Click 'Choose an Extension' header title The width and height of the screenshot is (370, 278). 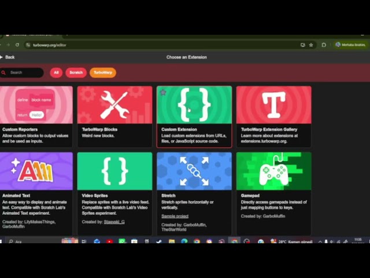tap(186, 57)
